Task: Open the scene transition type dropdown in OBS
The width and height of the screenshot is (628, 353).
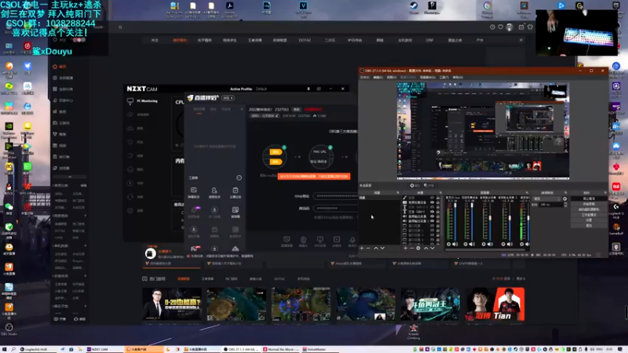Action: (546, 199)
